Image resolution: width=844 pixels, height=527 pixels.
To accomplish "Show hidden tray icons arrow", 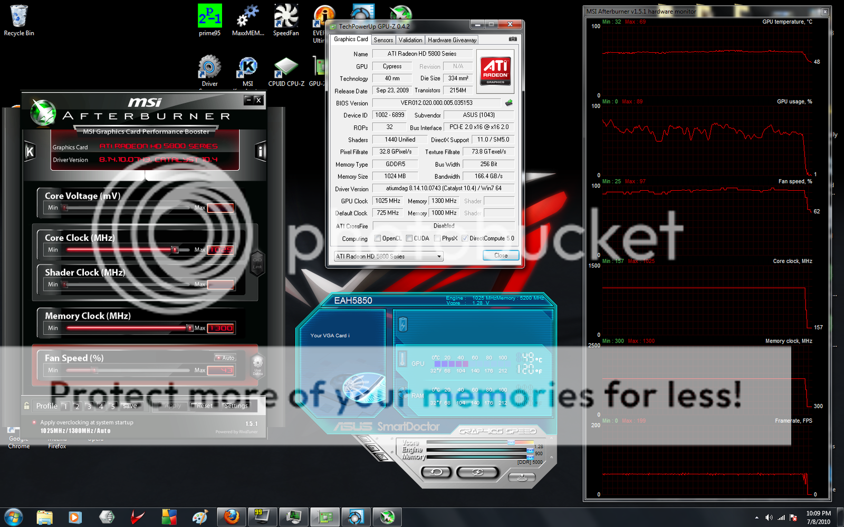I will pyautogui.click(x=756, y=518).
